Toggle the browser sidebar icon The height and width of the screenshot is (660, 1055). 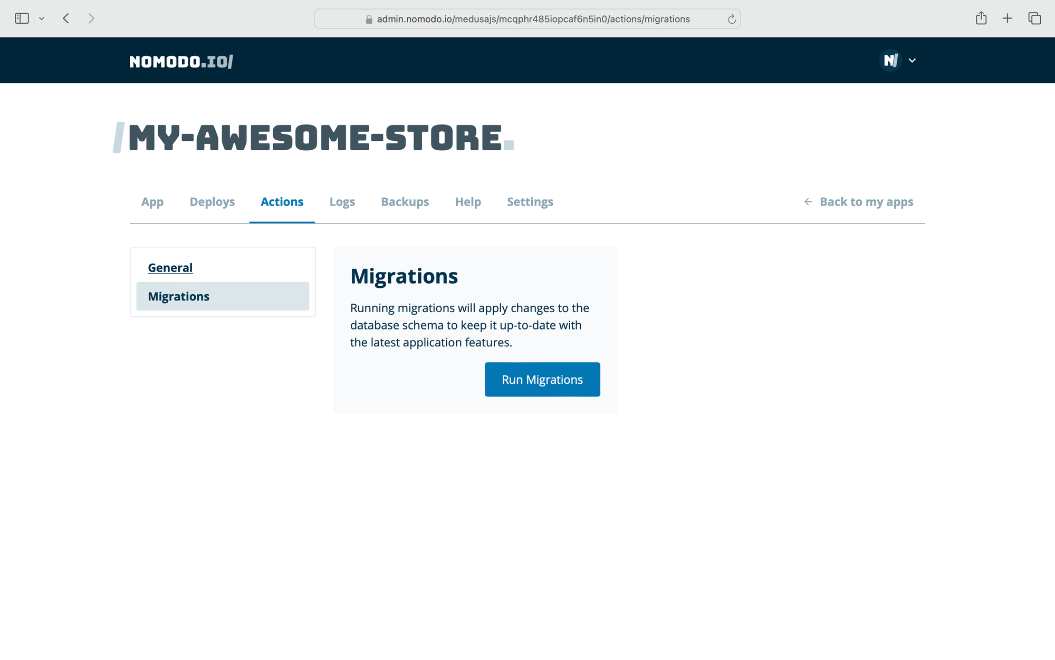(x=22, y=18)
